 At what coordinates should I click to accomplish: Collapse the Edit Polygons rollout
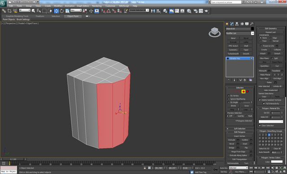tap(239, 132)
